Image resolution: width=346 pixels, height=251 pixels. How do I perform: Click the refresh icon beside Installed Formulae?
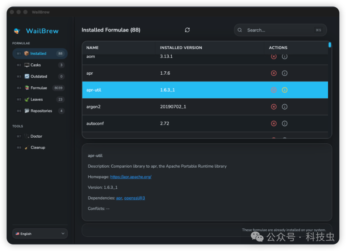(187, 30)
